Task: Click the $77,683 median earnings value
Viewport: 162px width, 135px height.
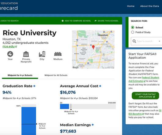Action: point(68,131)
